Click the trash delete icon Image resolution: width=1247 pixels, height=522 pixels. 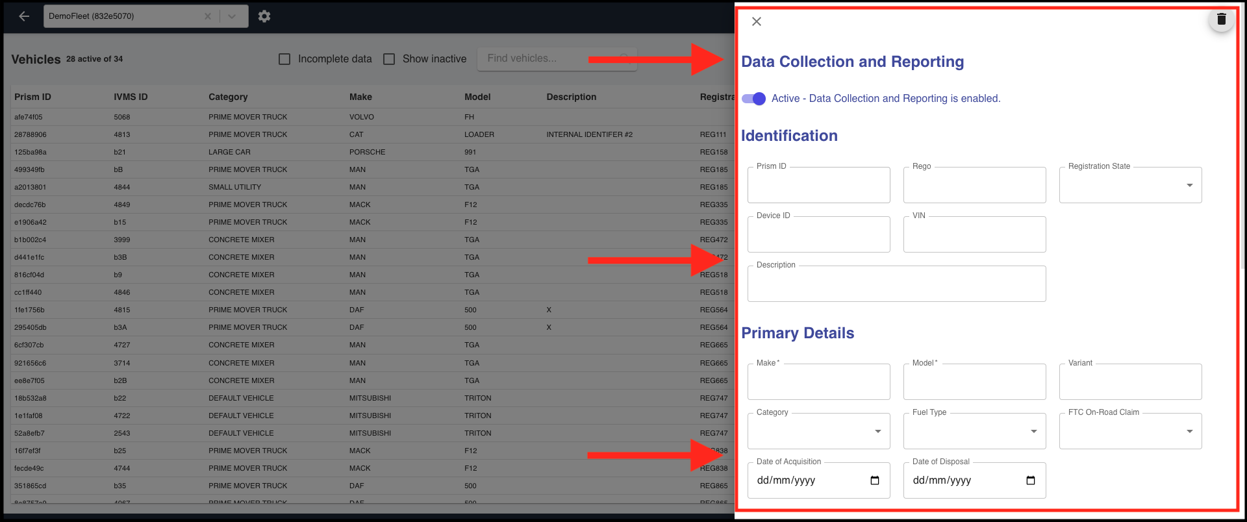(x=1221, y=19)
